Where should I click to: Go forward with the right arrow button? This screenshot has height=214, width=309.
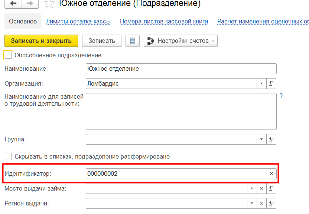[x=30, y=4]
